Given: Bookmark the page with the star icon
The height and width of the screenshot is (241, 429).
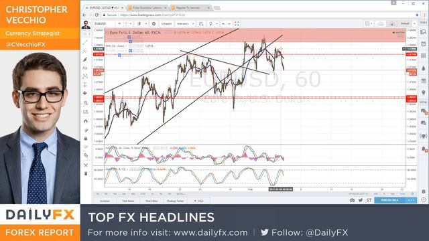Looking at the screenshot, I should [x=417, y=15].
